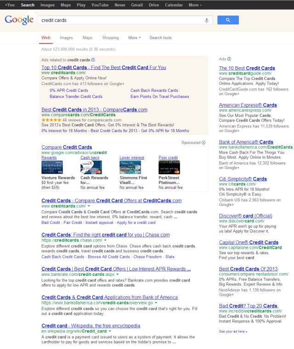This screenshot has width=294, height=349.
Task: Open 'The 10 Best Credit Cards' sidebar ad
Action: click(247, 68)
